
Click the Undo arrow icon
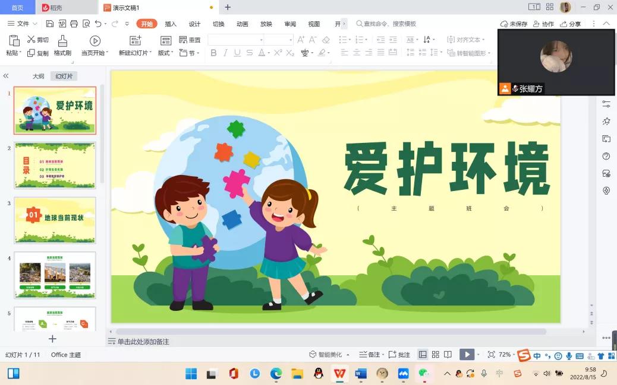[98, 24]
